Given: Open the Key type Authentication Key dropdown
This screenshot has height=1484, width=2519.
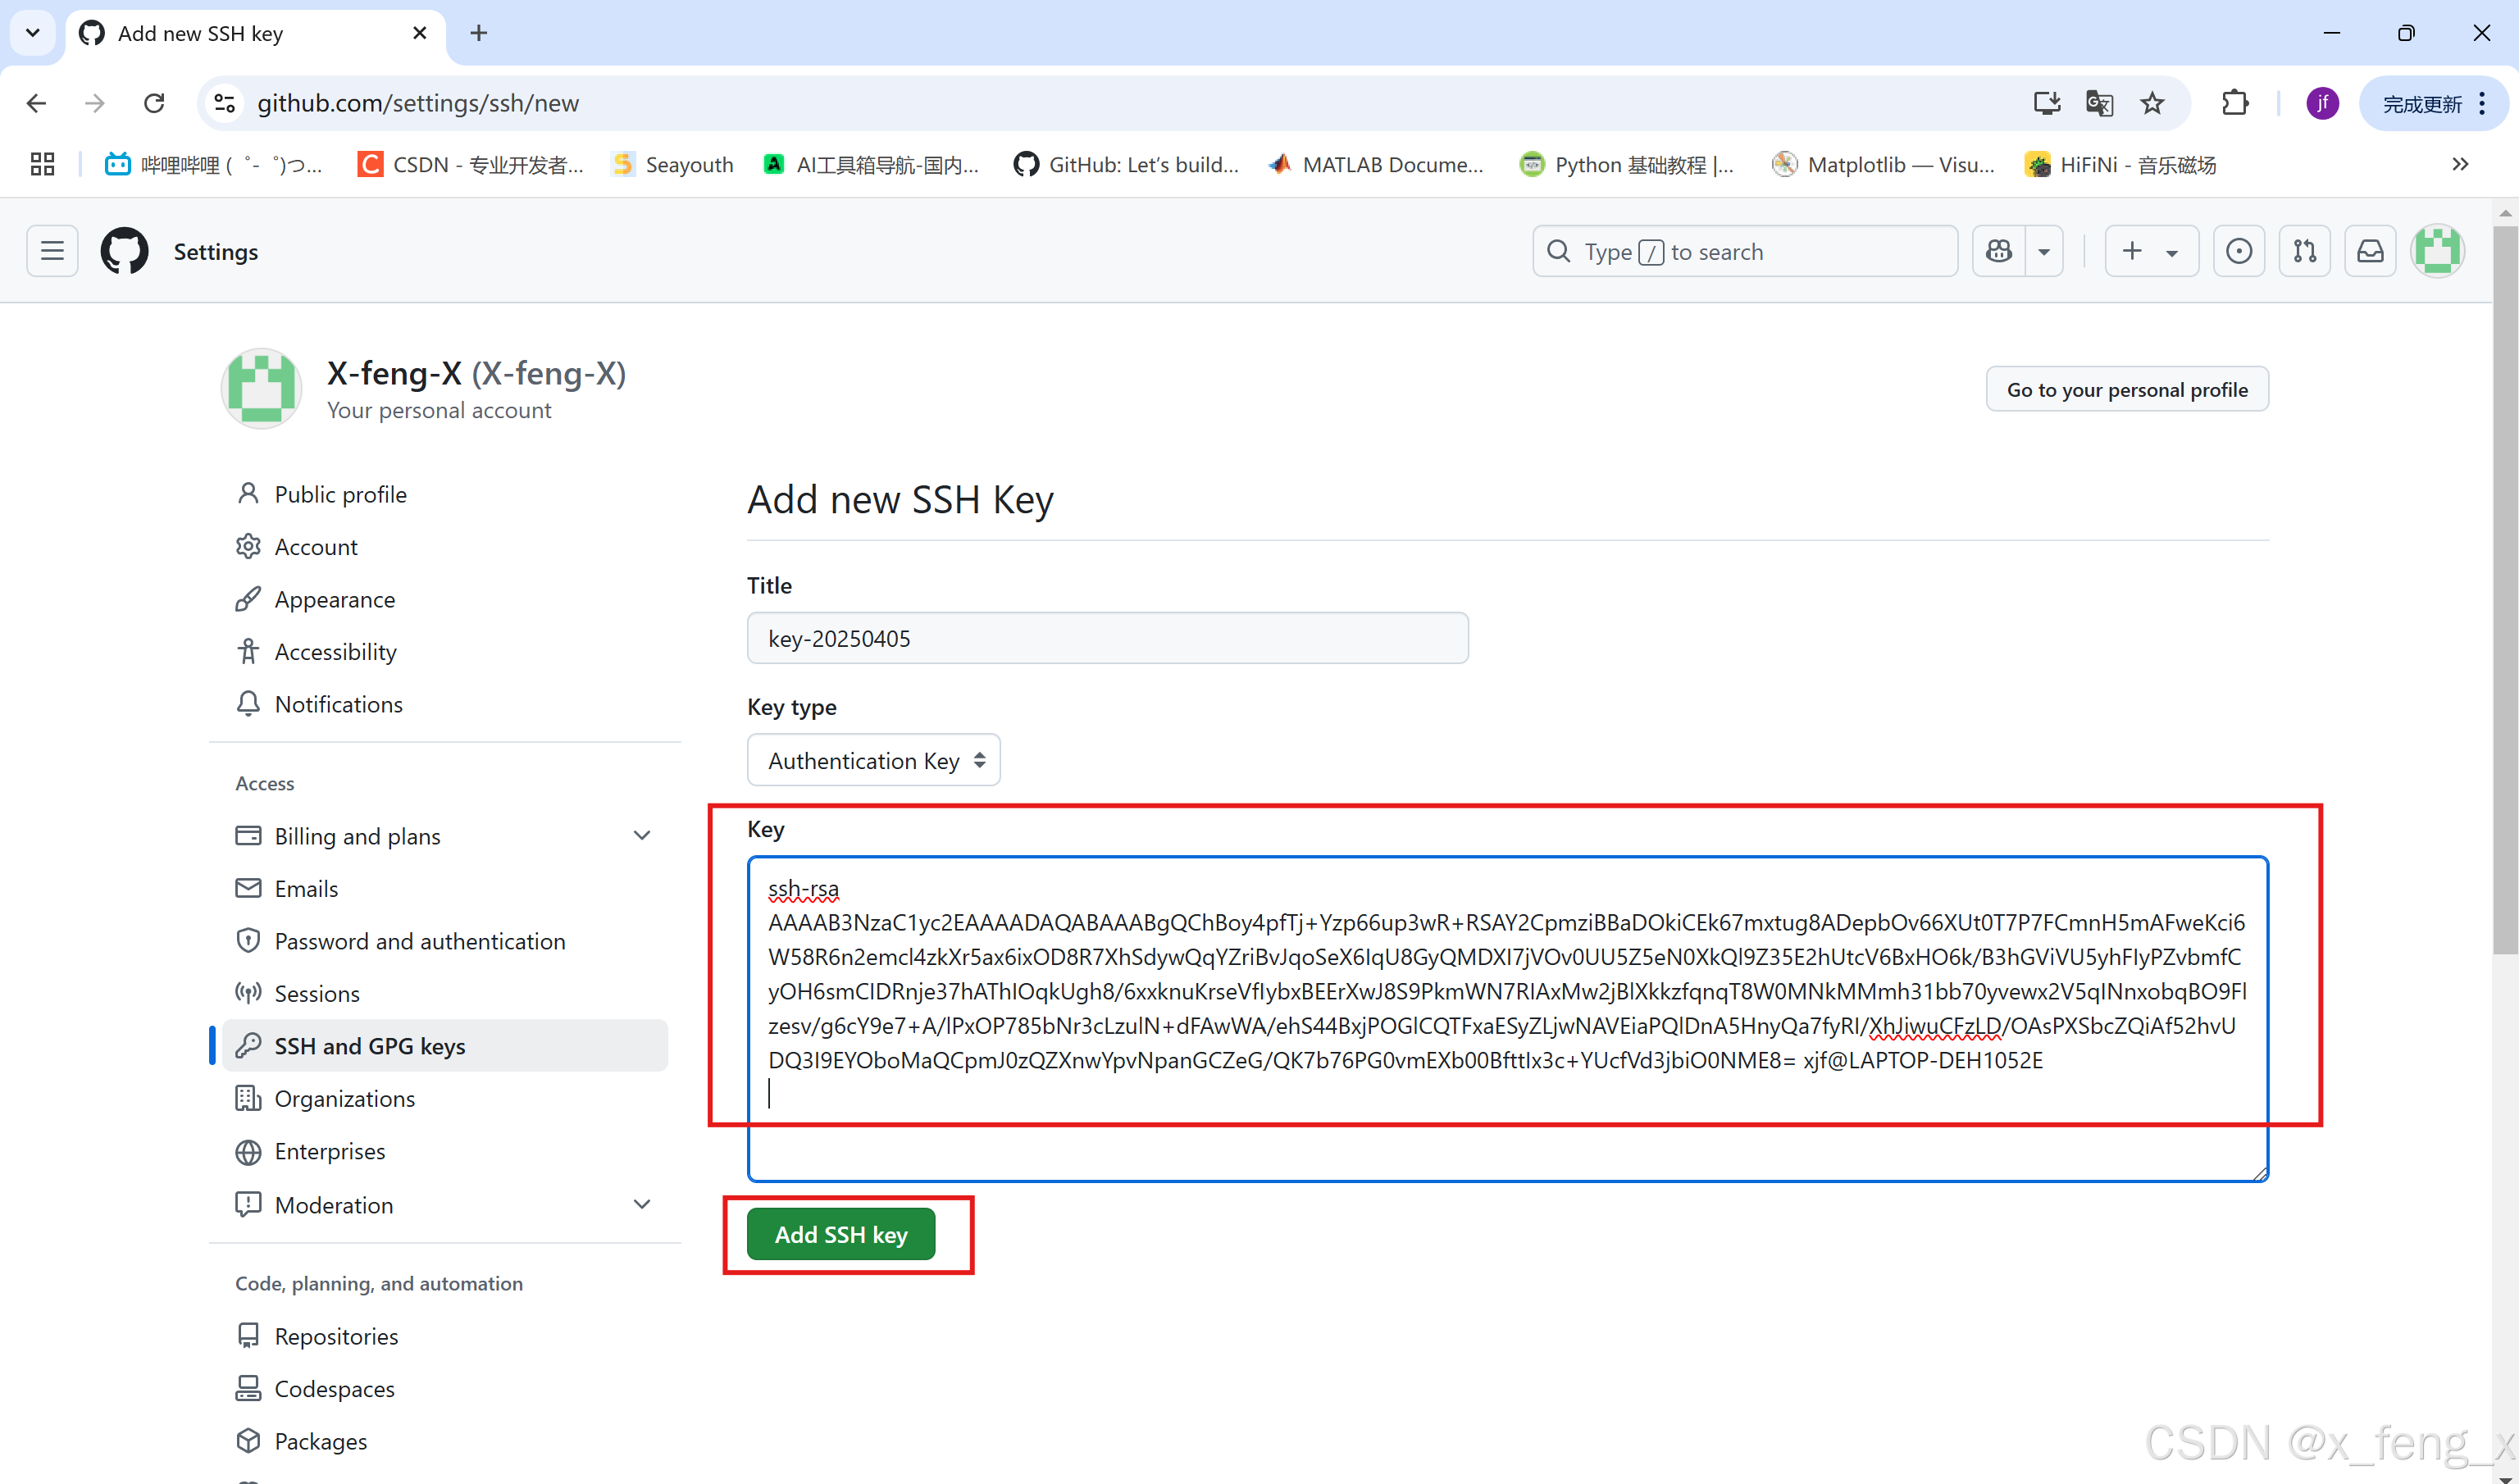Looking at the screenshot, I should (x=873, y=760).
